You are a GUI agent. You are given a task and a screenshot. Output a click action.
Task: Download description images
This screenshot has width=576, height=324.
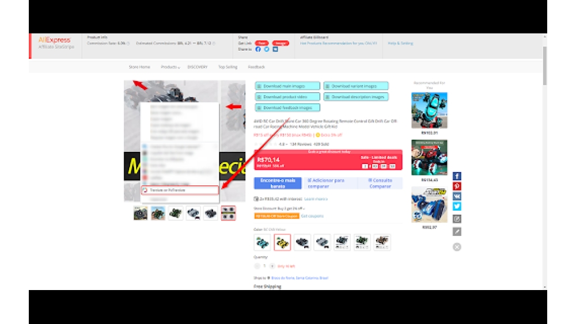coord(355,97)
